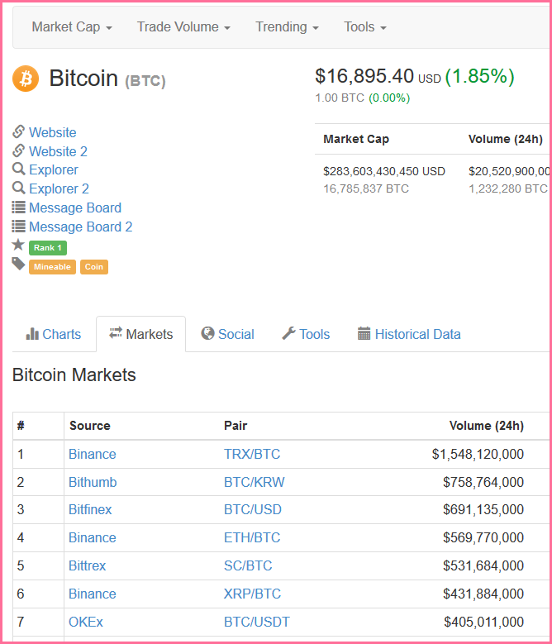Image resolution: width=552 pixels, height=644 pixels.
Task: Open the Market Cap dropdown menu
Action: tap(72, 26)
